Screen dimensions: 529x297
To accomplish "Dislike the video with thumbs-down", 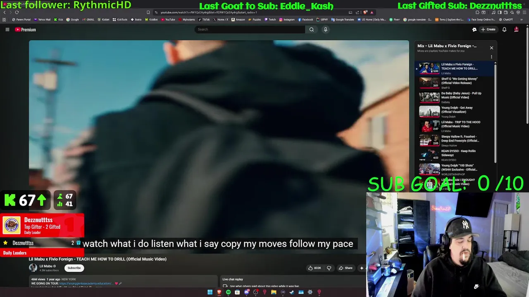I will pos(329,268).
